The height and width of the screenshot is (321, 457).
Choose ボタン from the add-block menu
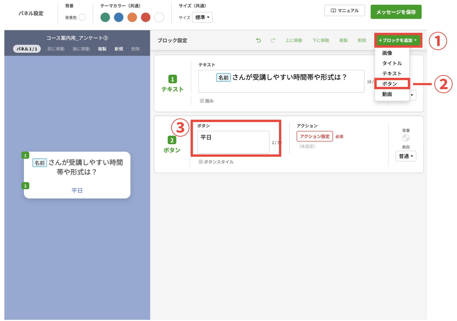(x=390, y=84)
